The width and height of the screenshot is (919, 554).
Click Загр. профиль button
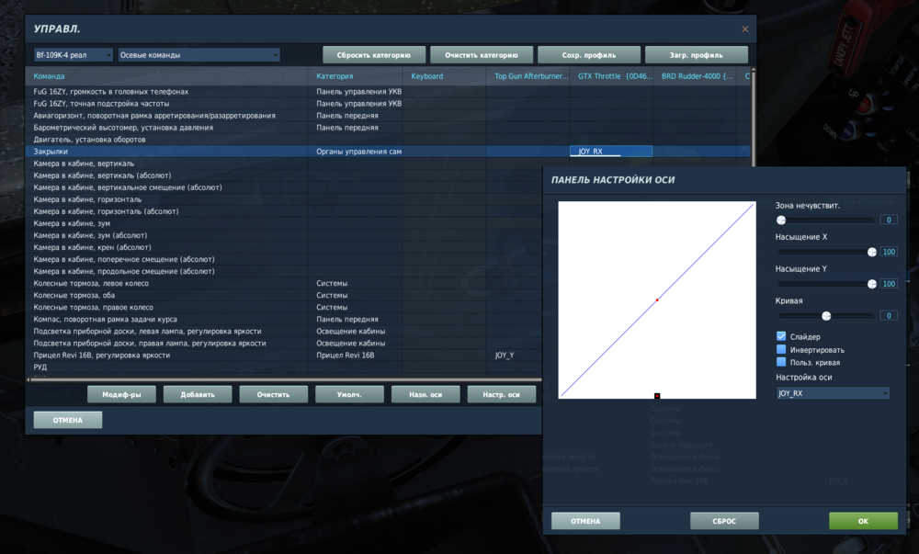coord(697,55)
